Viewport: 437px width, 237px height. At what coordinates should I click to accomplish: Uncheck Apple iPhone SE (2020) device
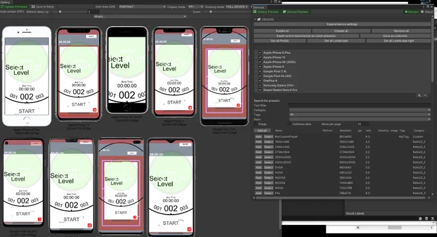[260, 62]
